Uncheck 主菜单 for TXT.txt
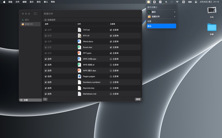 click(111, 30)
